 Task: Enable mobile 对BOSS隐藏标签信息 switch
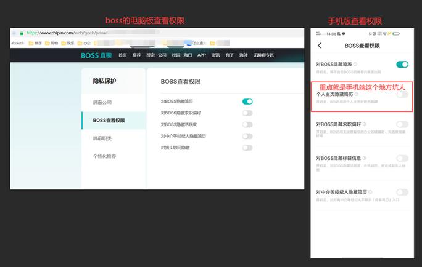(x=402, y=158)
